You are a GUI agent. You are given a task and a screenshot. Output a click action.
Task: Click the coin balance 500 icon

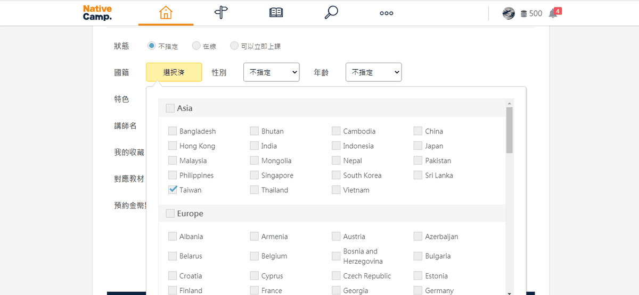point(524,14)
